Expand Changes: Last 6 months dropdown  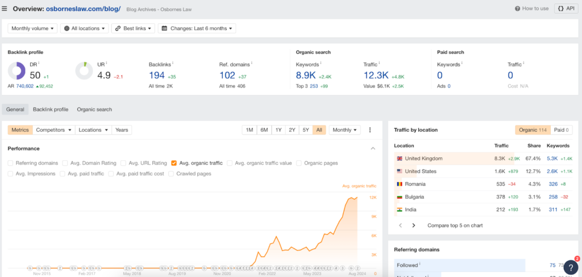197,28
